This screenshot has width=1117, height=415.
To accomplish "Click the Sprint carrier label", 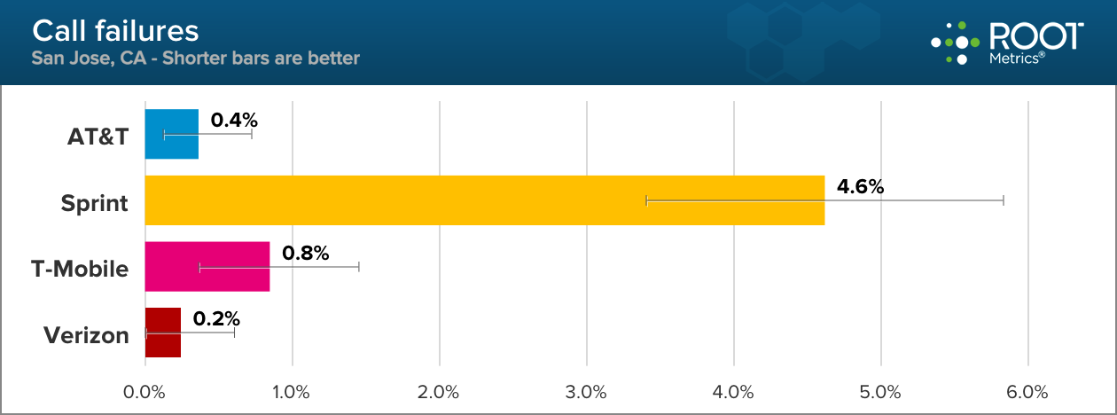I will [94, 204].
